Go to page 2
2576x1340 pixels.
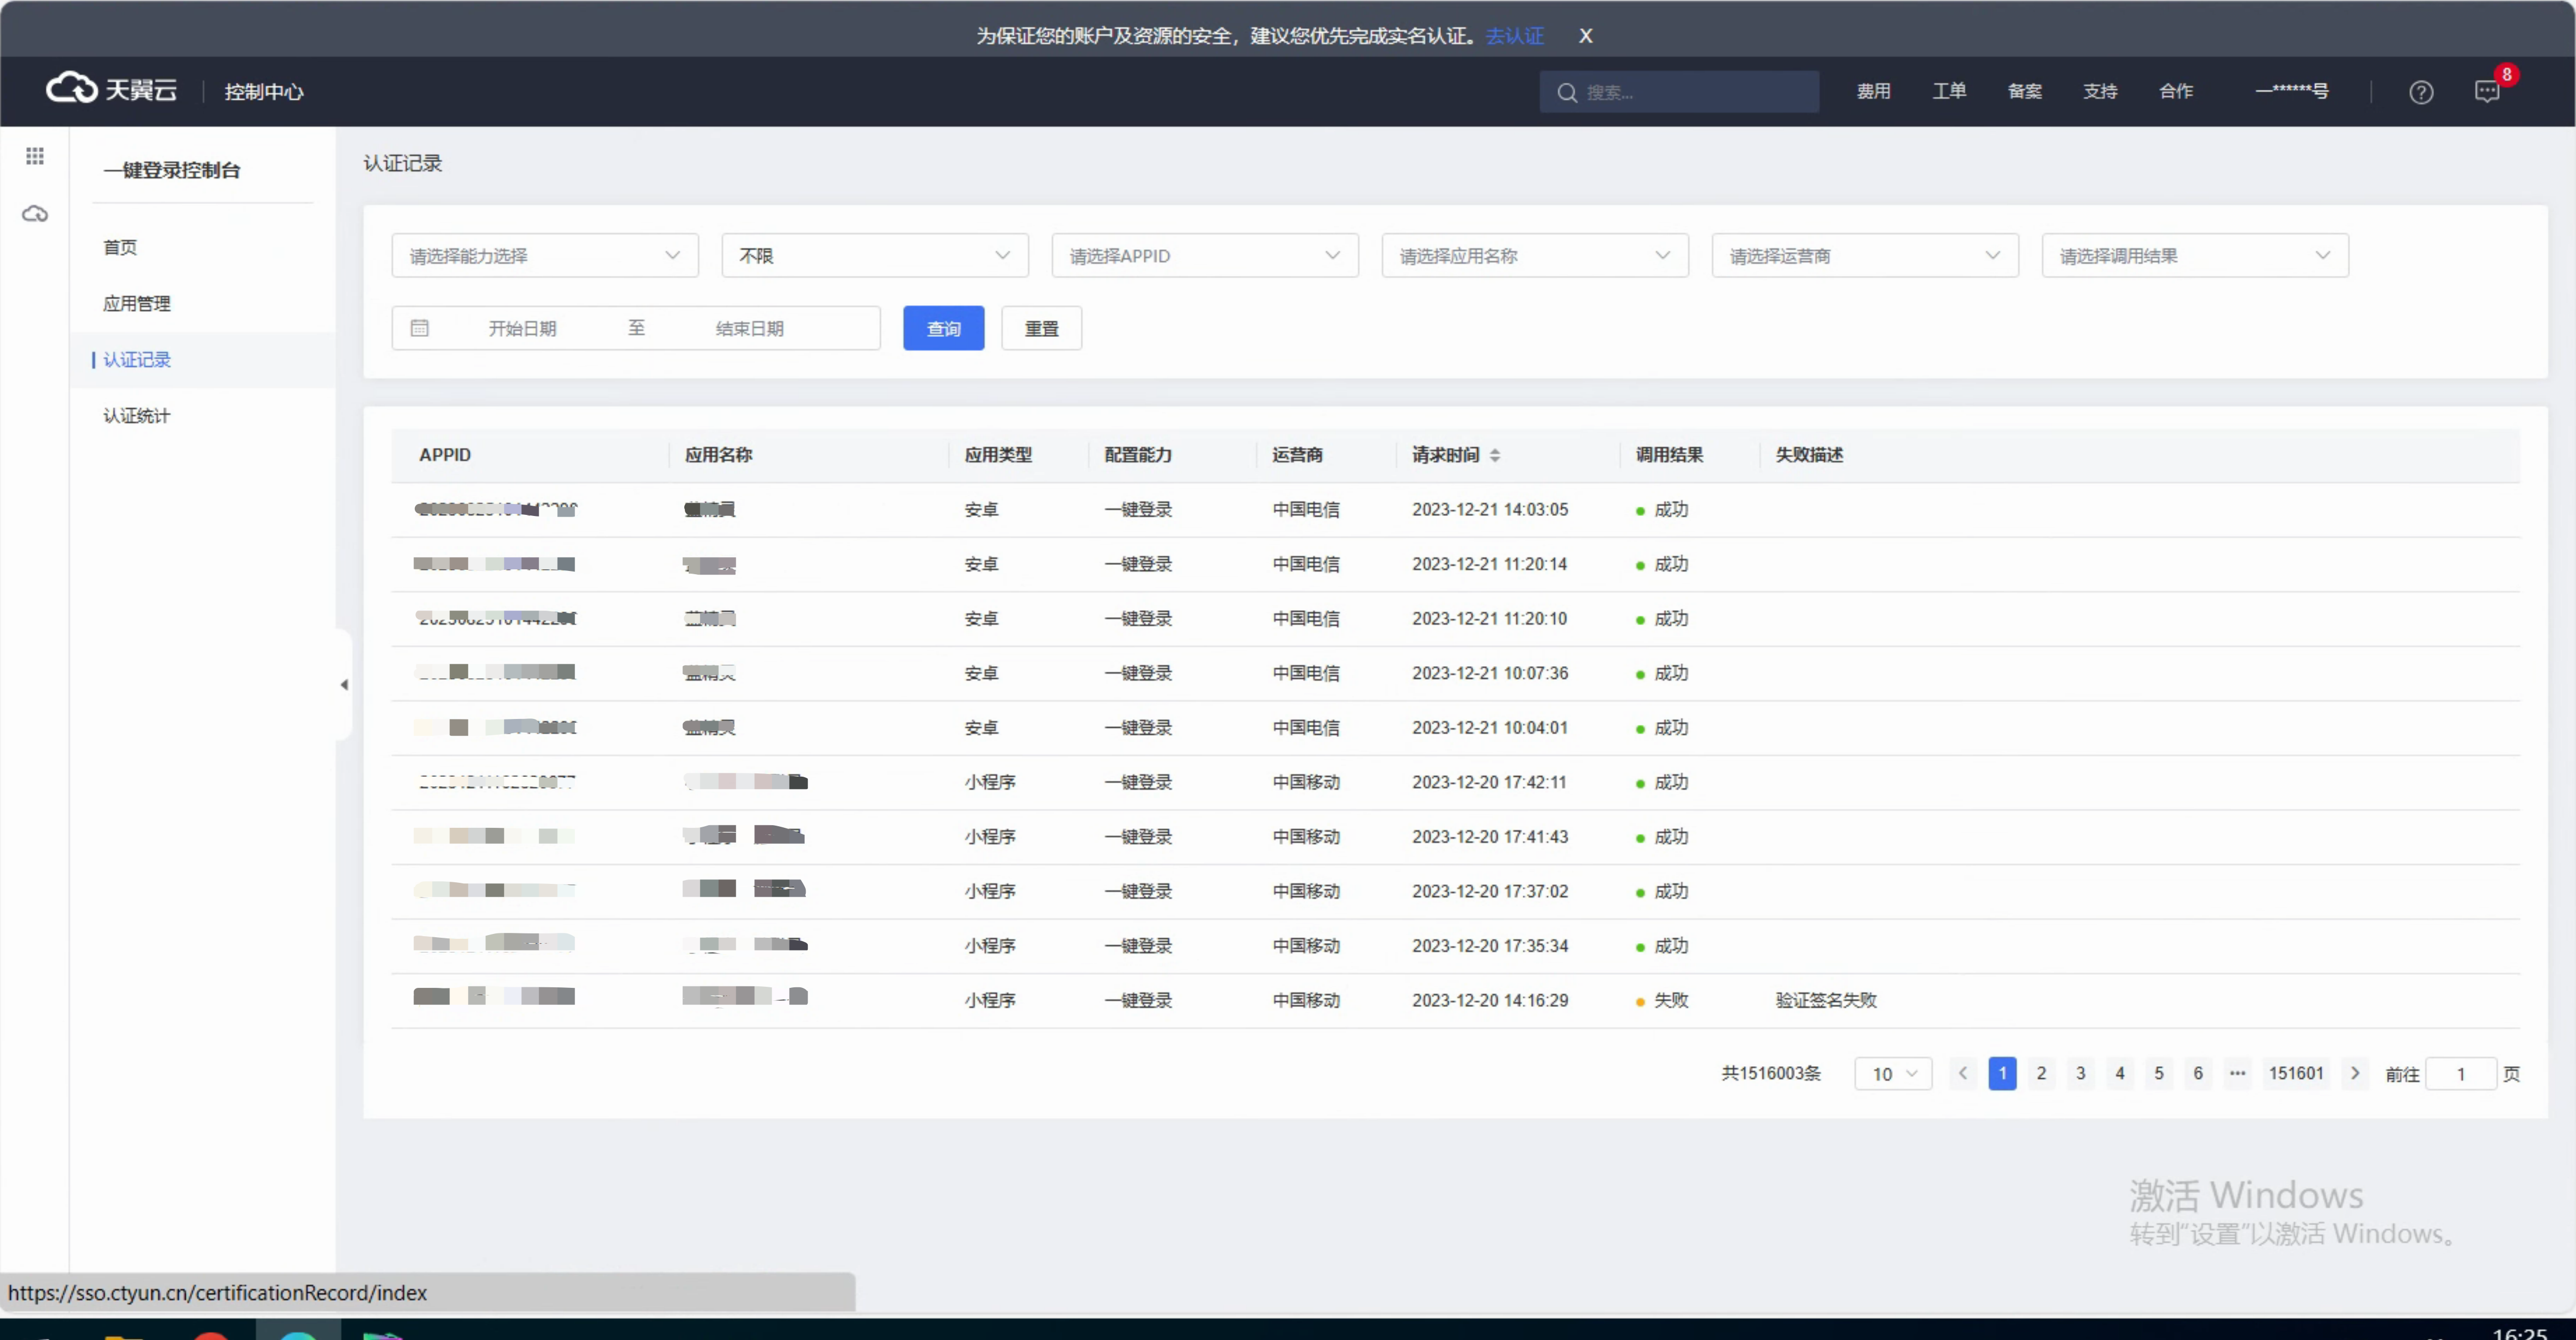click(x=2041, y=1073)
